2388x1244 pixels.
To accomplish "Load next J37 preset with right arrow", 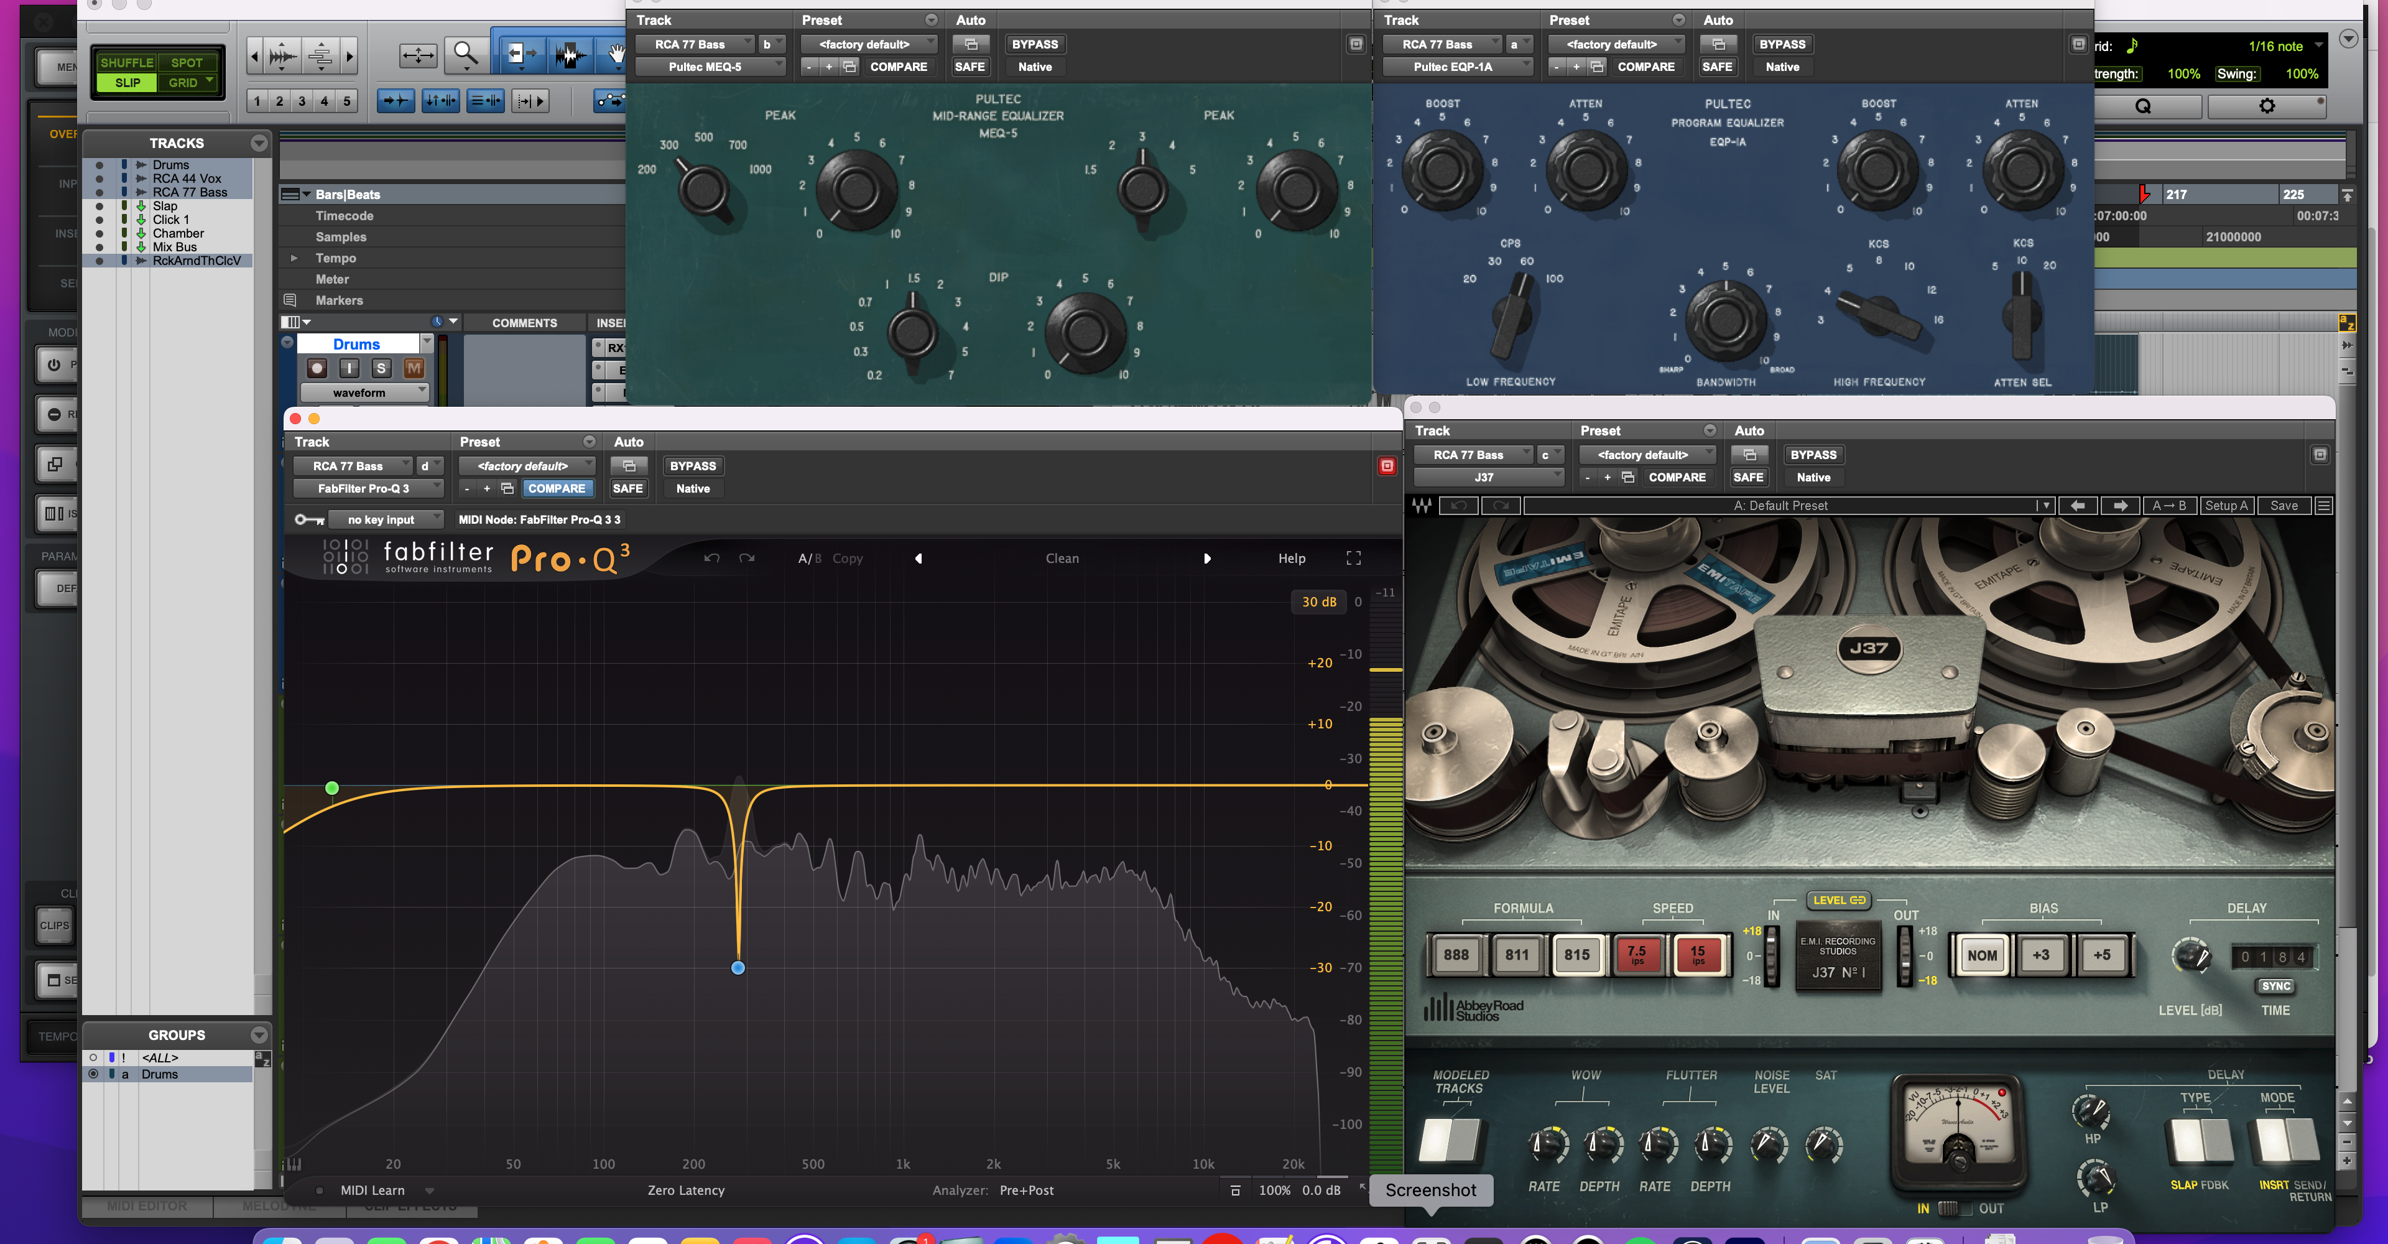I will [x=2120, y=506].
